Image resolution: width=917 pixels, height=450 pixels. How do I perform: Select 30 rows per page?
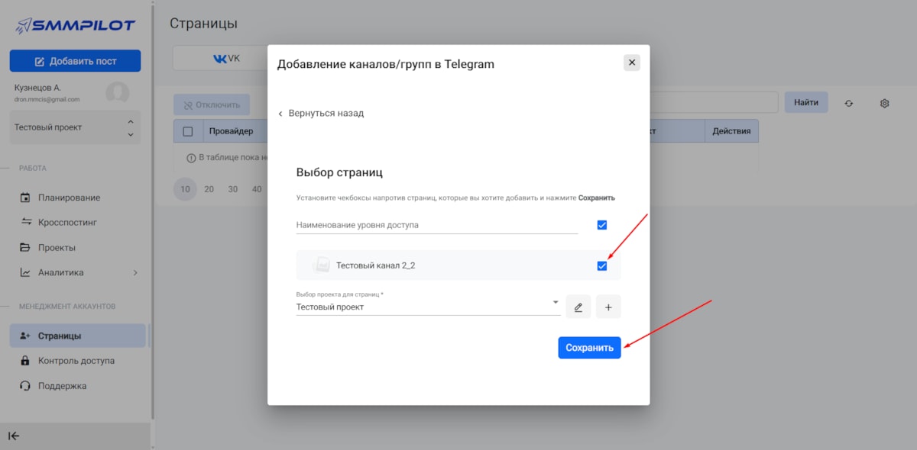[233, 189]
